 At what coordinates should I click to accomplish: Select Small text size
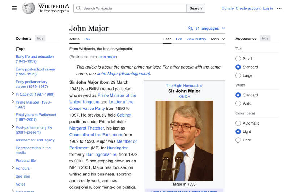238,59
